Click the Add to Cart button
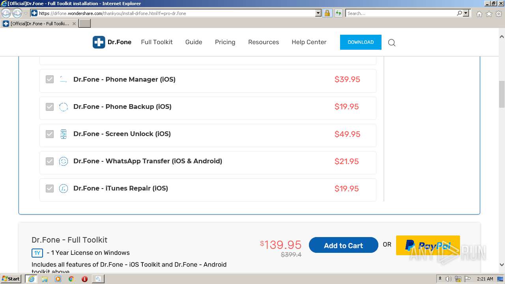Screen dimensions: 505x284 tap(343, 245)
